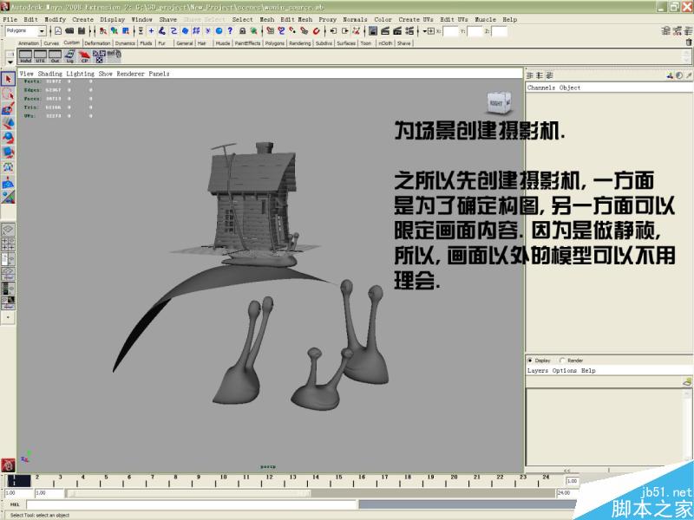Viewport: 694px width, 520px height.
Task: Click the create new layer icon
Action: point(687,381)
